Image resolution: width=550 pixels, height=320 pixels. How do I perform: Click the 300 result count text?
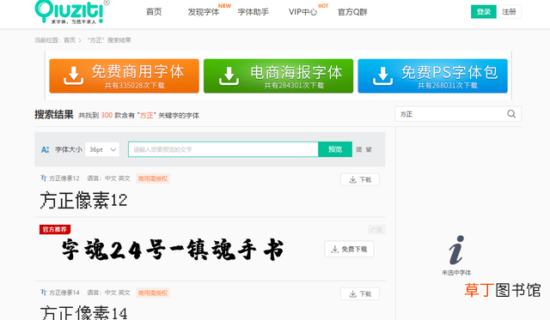coord(107,115)
